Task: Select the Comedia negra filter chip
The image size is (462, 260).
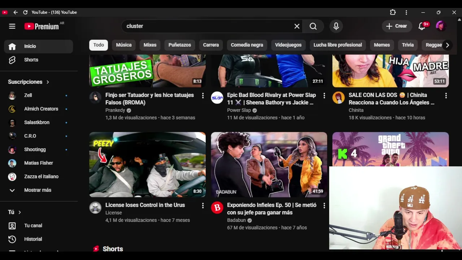Action: [x=247, y=45]
